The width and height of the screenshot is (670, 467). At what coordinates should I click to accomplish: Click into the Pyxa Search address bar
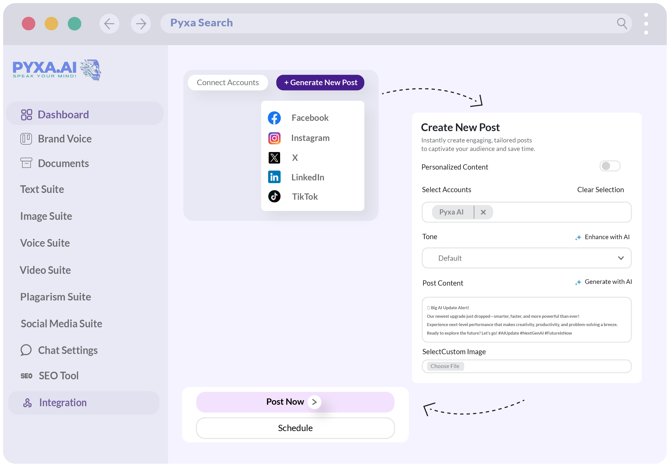[x=396, y=23]
